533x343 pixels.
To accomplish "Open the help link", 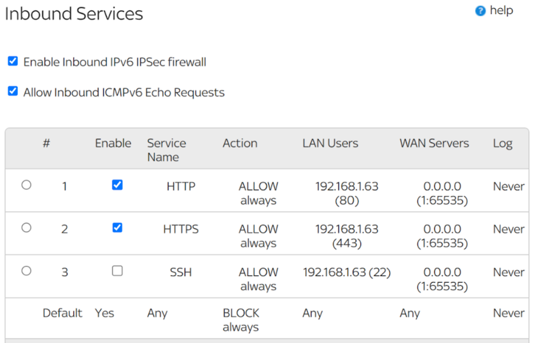I will 502,11.
